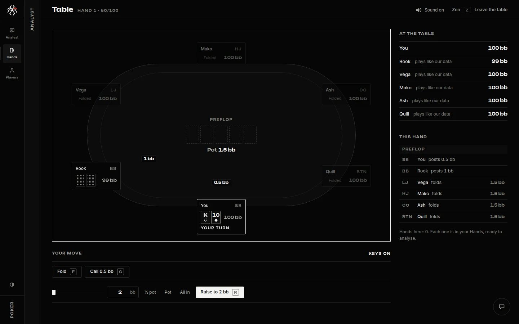Toggle the contrast theme icon

pyautogui.click(x=12, y=284)
